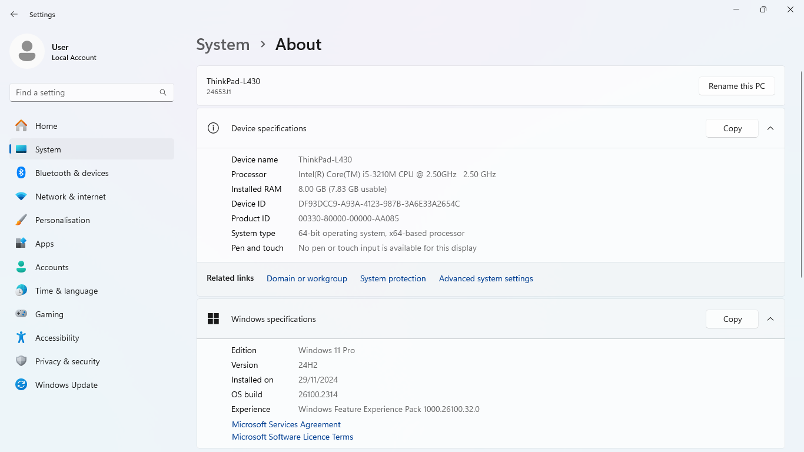Image resolution: width=804 pixels, height=452 pixels.
Task: Open Domain or workgroup link
Action: 307,278
